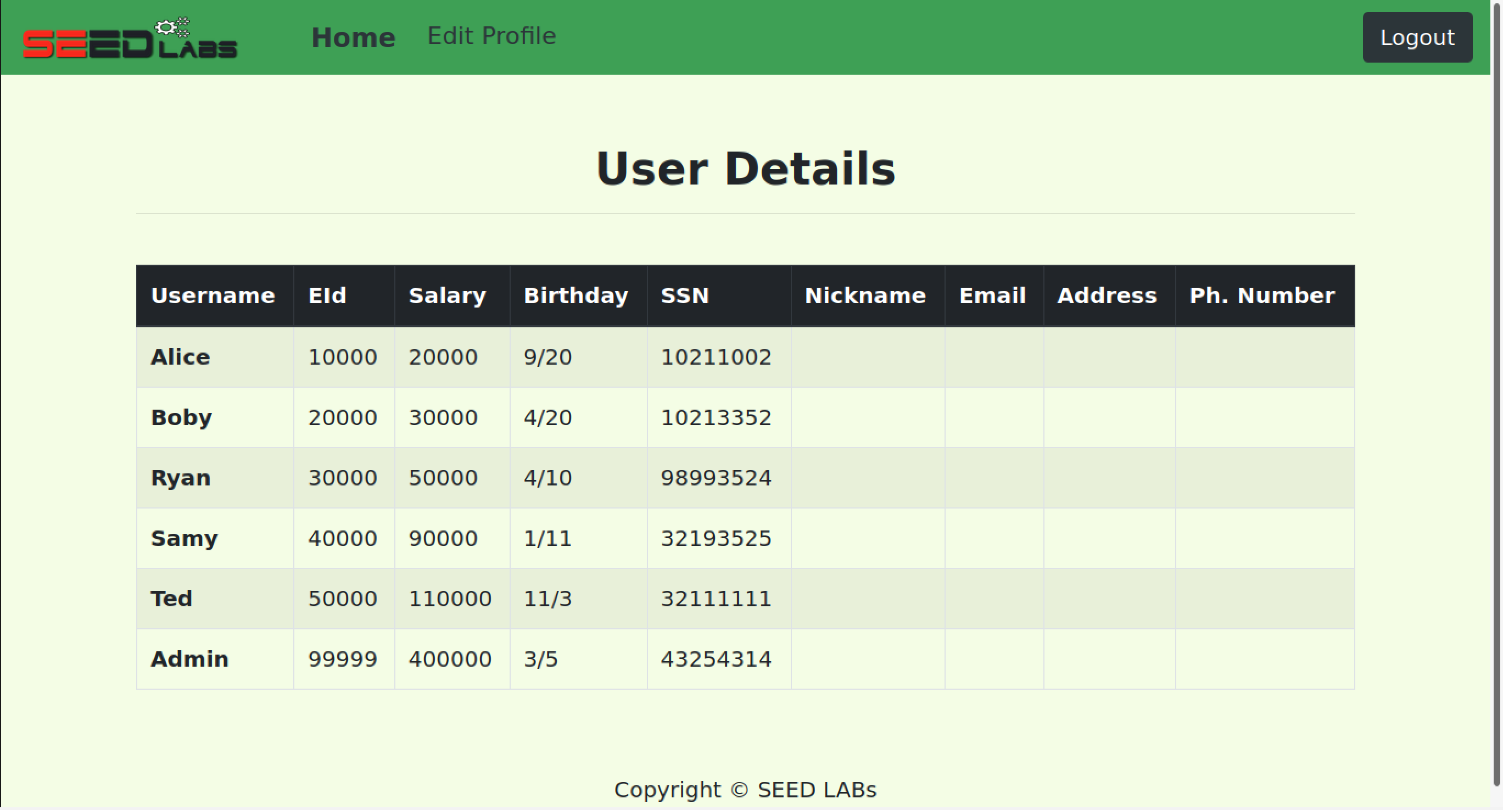1503x810 pixels.
Task: Click the Salary column header
Action: tap(447, 296)
